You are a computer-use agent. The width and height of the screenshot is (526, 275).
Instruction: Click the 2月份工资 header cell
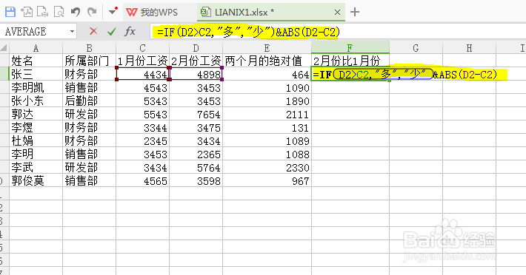196,61
